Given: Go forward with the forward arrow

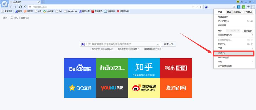Looking at the screenshot, I should pyautogui.click(x=15, y=7).
